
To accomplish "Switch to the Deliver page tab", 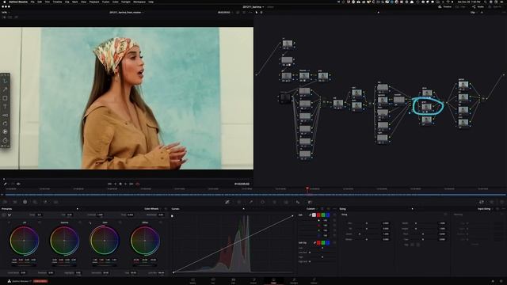I will point(314,280).
